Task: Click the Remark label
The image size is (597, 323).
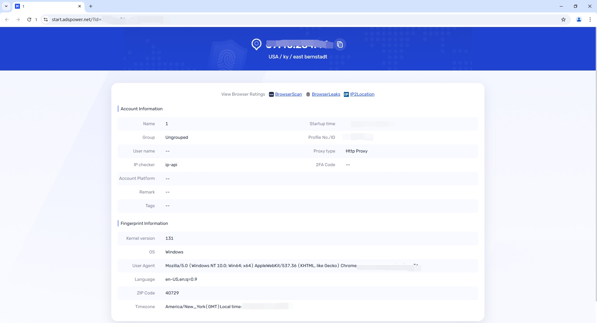Action: click(147, 192)
